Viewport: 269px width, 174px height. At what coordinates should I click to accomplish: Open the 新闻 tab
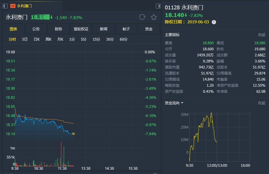click(103, 29)
